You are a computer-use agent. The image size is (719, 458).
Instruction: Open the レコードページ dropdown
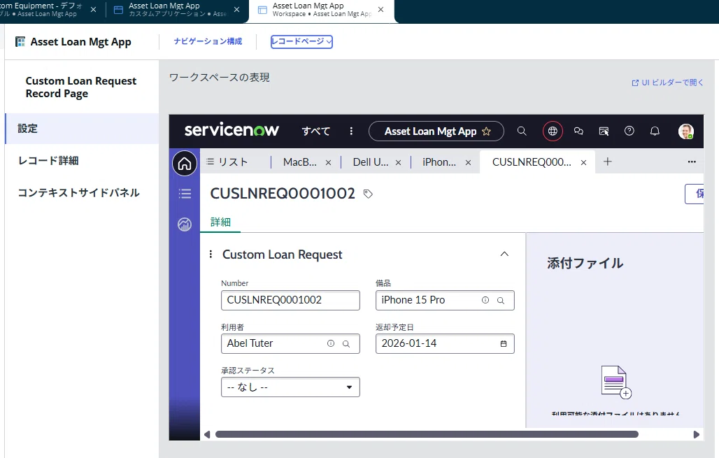click(301, 42)
